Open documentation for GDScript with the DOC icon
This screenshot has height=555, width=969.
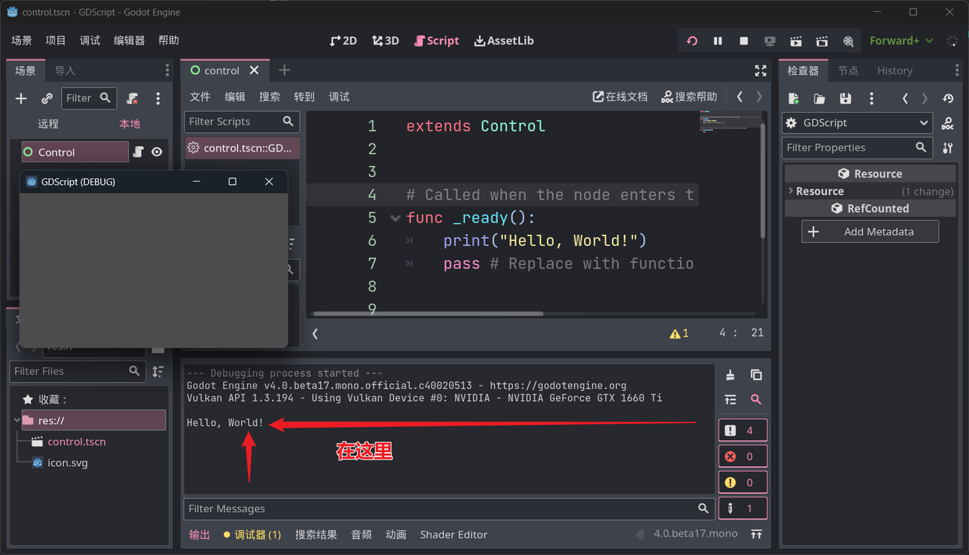point(947,123)
